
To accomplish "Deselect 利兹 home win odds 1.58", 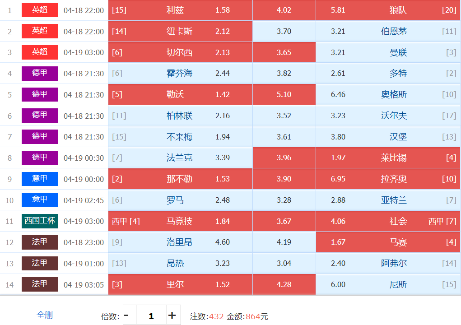I will [x=180, y=10].
